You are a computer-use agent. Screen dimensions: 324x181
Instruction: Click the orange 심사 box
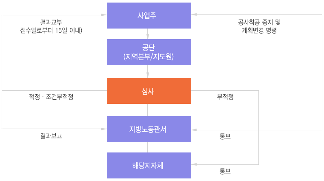149,91
